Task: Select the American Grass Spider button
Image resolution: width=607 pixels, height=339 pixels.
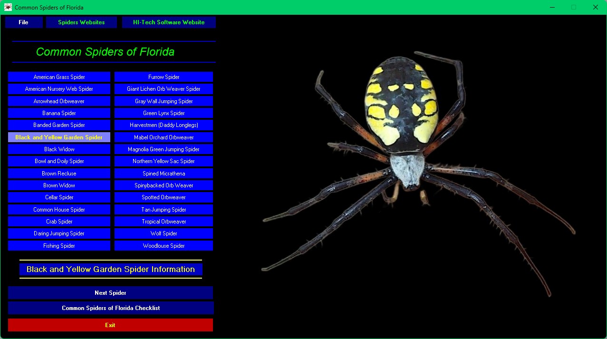Action: coord(59,77)
